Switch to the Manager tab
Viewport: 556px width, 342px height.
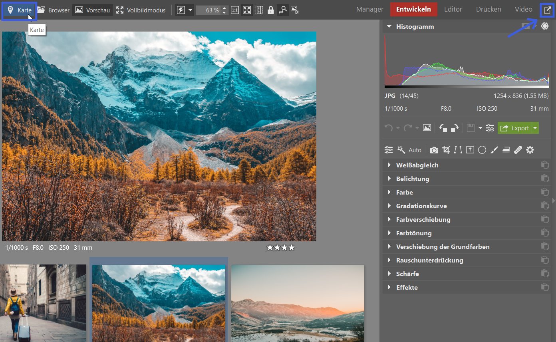click(x=369, y=10)
